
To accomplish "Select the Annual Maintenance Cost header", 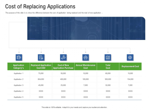I will pyautogui.click(x=86, y=66).
